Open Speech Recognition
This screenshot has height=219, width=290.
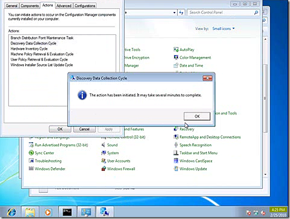[195, 145]
